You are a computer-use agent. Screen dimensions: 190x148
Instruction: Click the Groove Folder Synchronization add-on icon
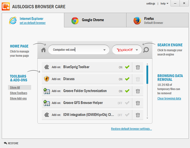click(x=47, y=91)
